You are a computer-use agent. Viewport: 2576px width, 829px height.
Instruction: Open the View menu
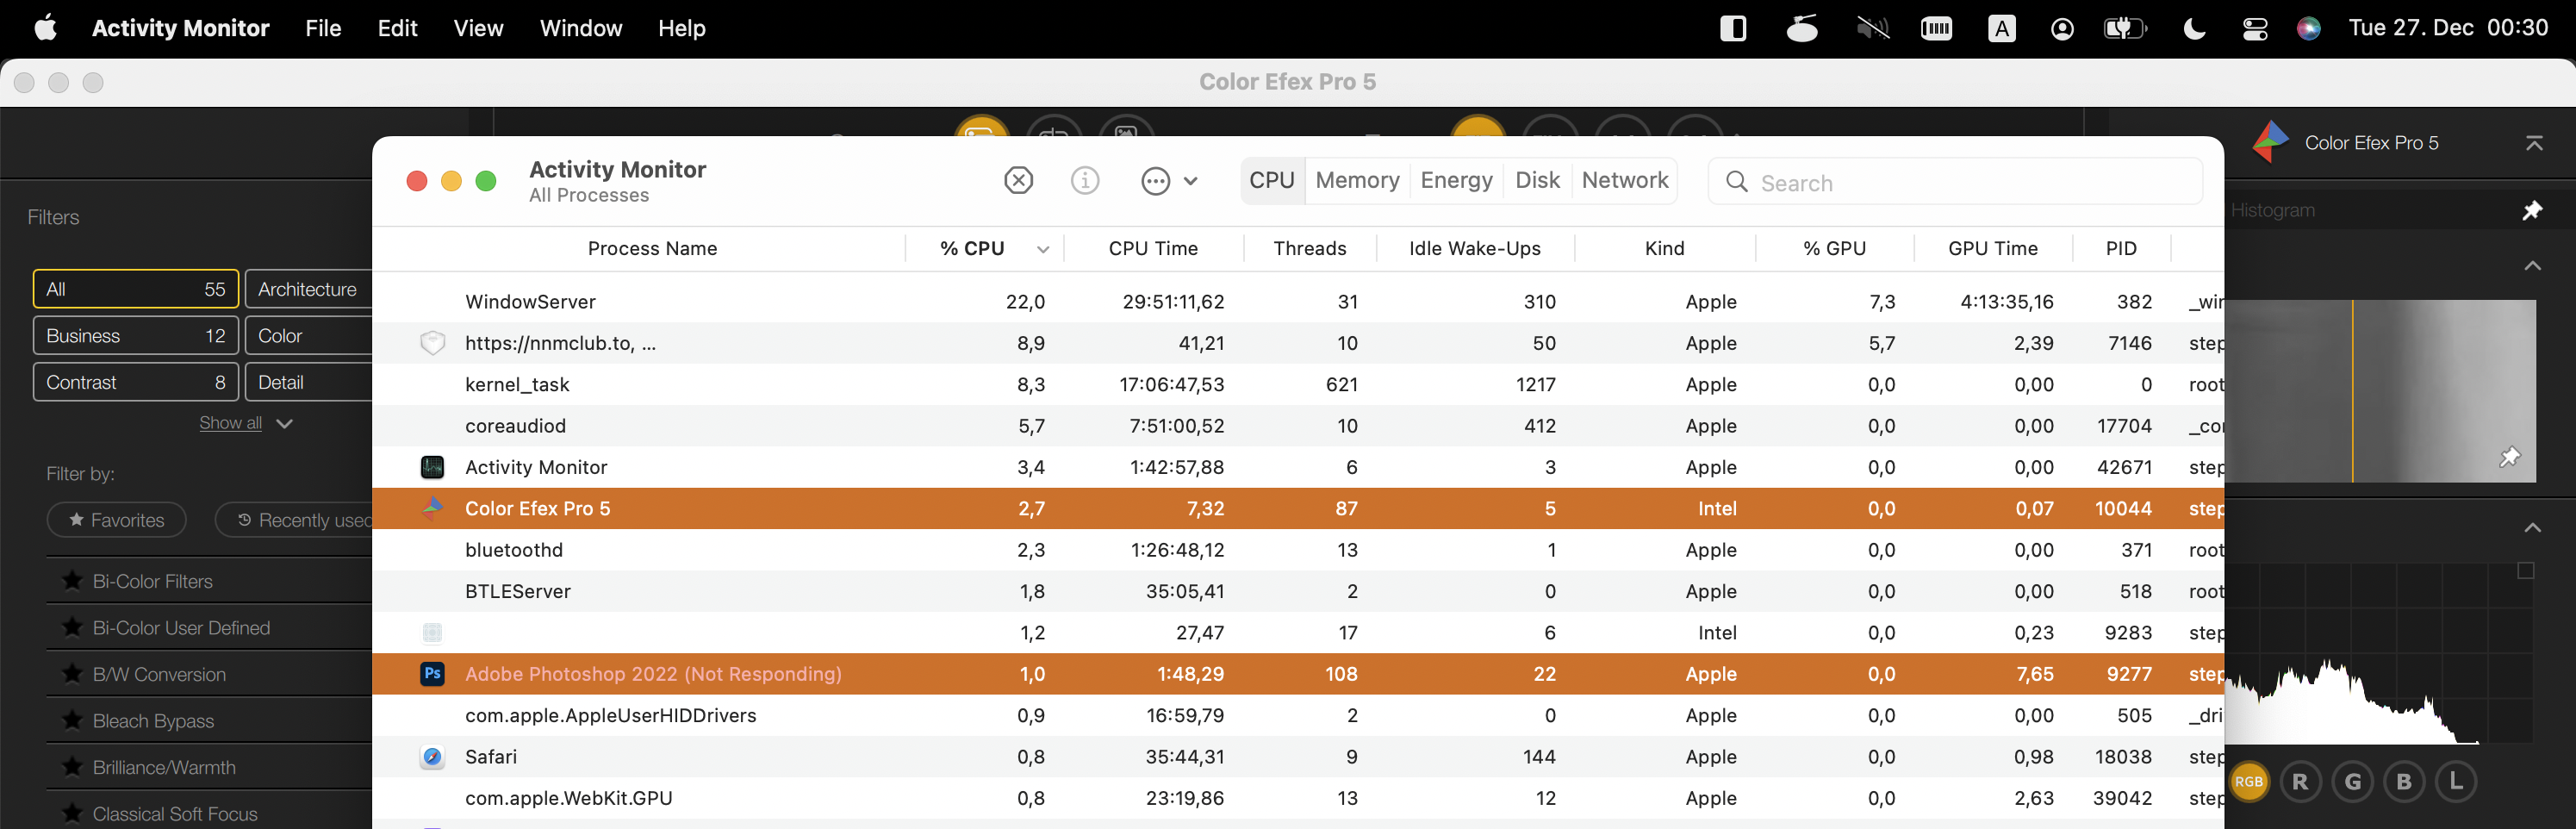[477, 28]
